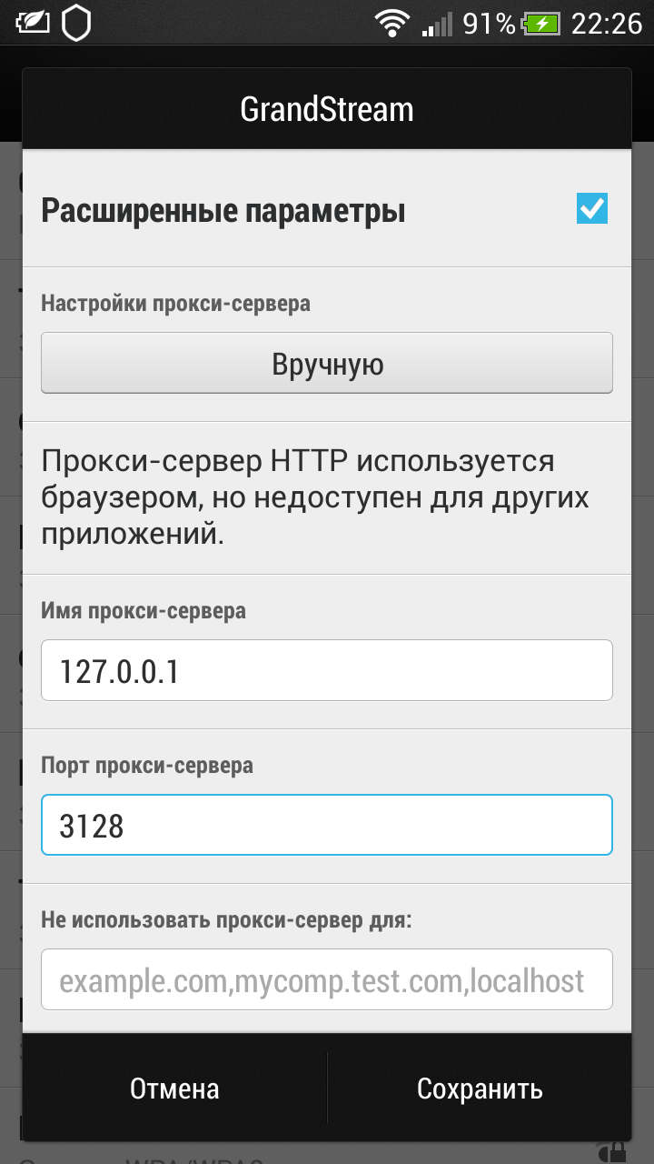
Task: Tap the Настройки прокси-сервера label
Action: (x=176, y=304)
